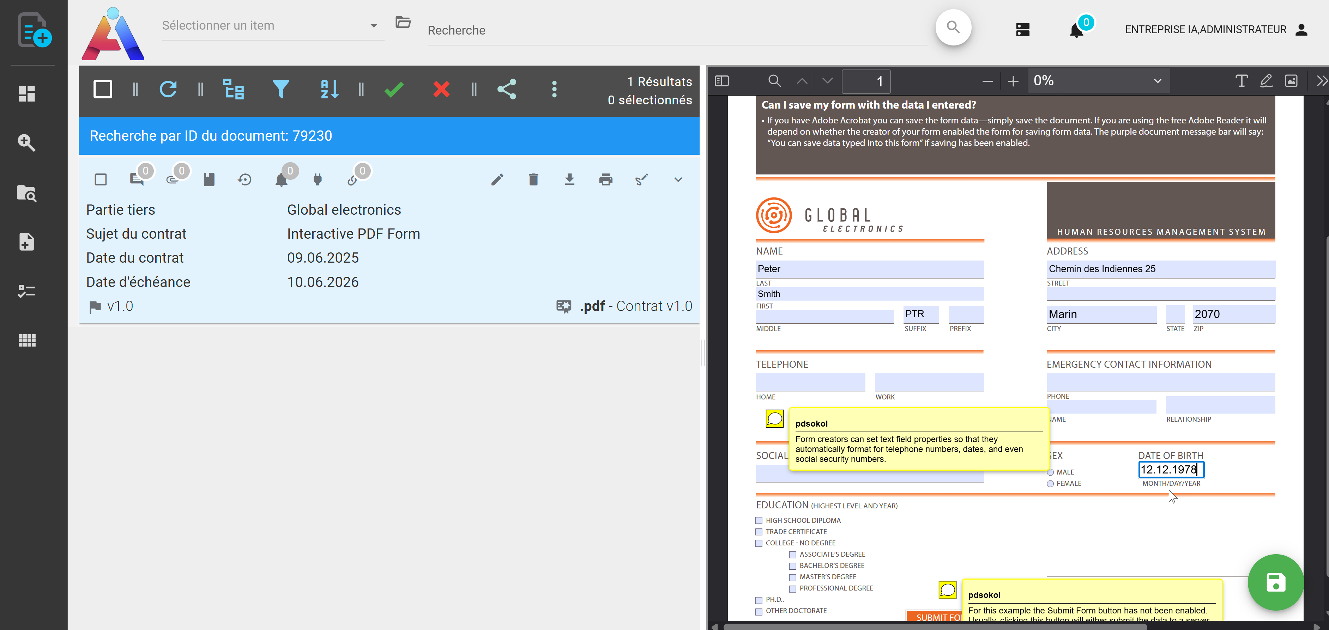Select the MALE radio button

(x=1050, y=472)
